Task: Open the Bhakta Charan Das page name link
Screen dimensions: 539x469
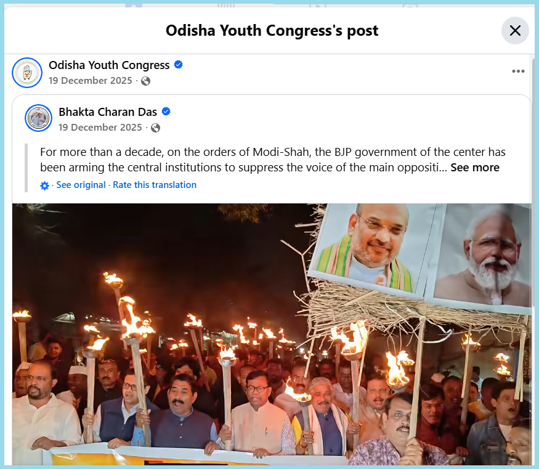Action: 108,112
